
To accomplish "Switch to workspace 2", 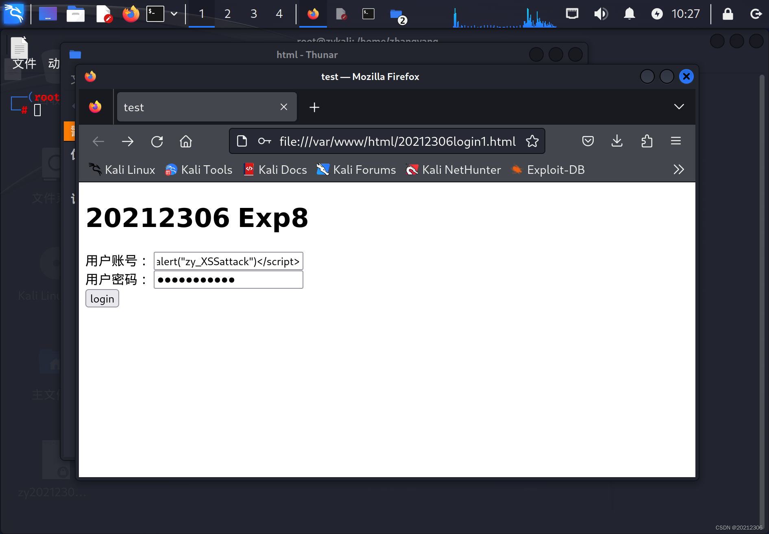I will point(228,14).
